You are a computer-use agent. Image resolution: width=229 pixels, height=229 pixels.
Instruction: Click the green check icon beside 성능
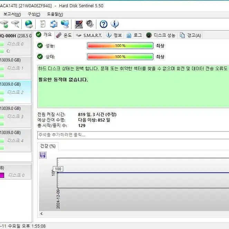[40, 46]
